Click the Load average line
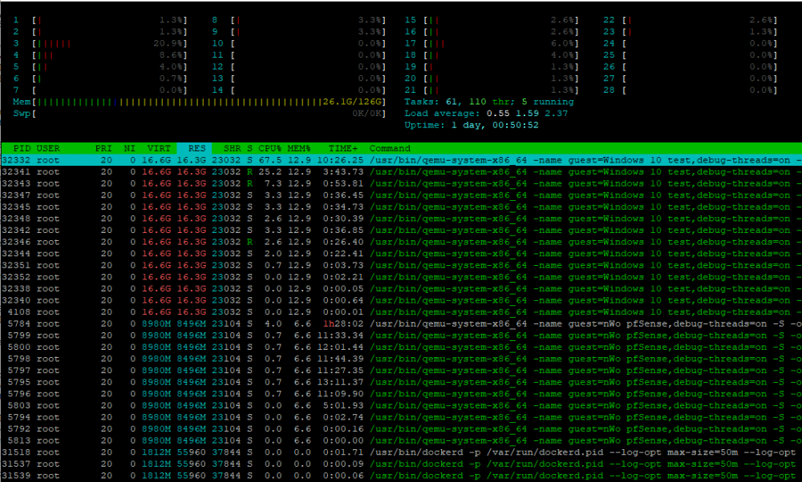802x482 pixels. (486, 114)
